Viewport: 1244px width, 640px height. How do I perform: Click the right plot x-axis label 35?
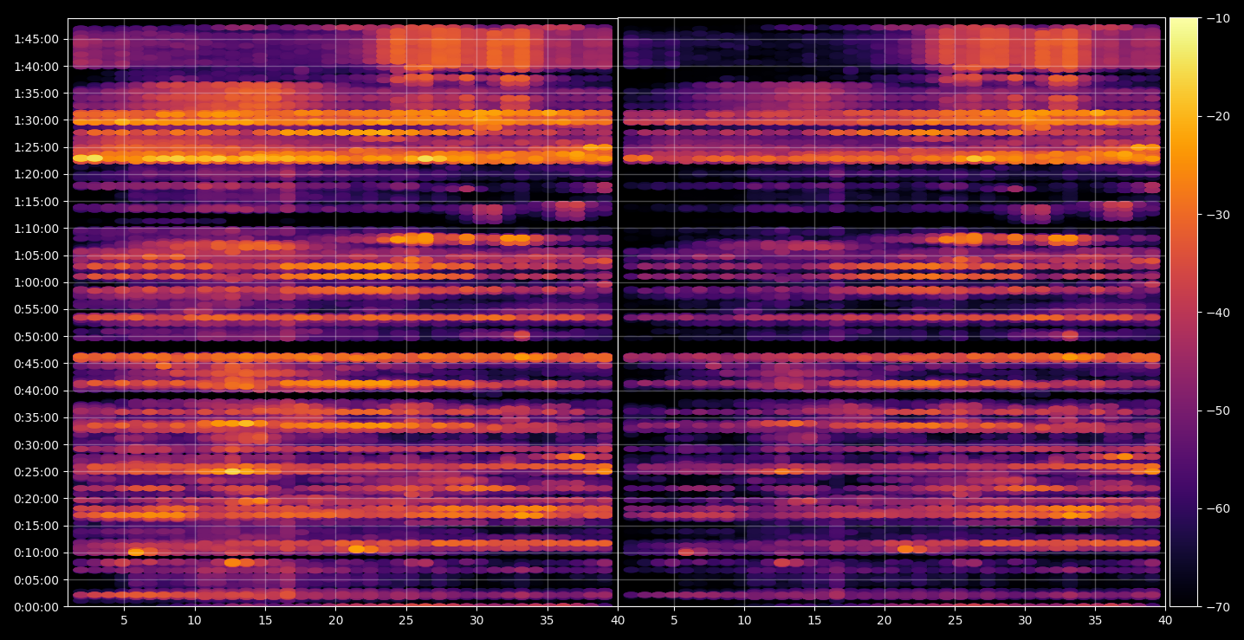click(1095, 621)
